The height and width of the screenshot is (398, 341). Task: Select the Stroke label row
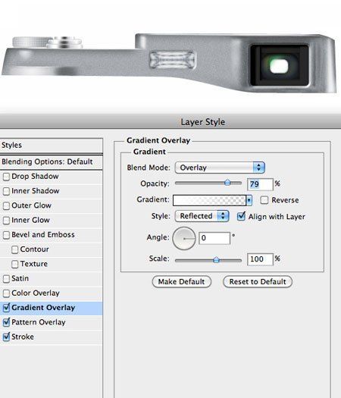click(51, 337)
